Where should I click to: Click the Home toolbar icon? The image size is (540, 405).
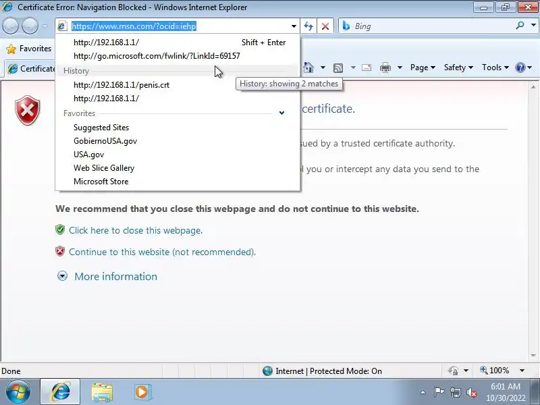tap(308, 67)
